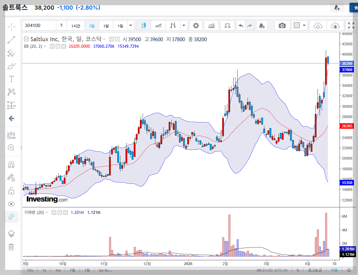Redo the chart action
358x275 pixels.
point(250,25)
